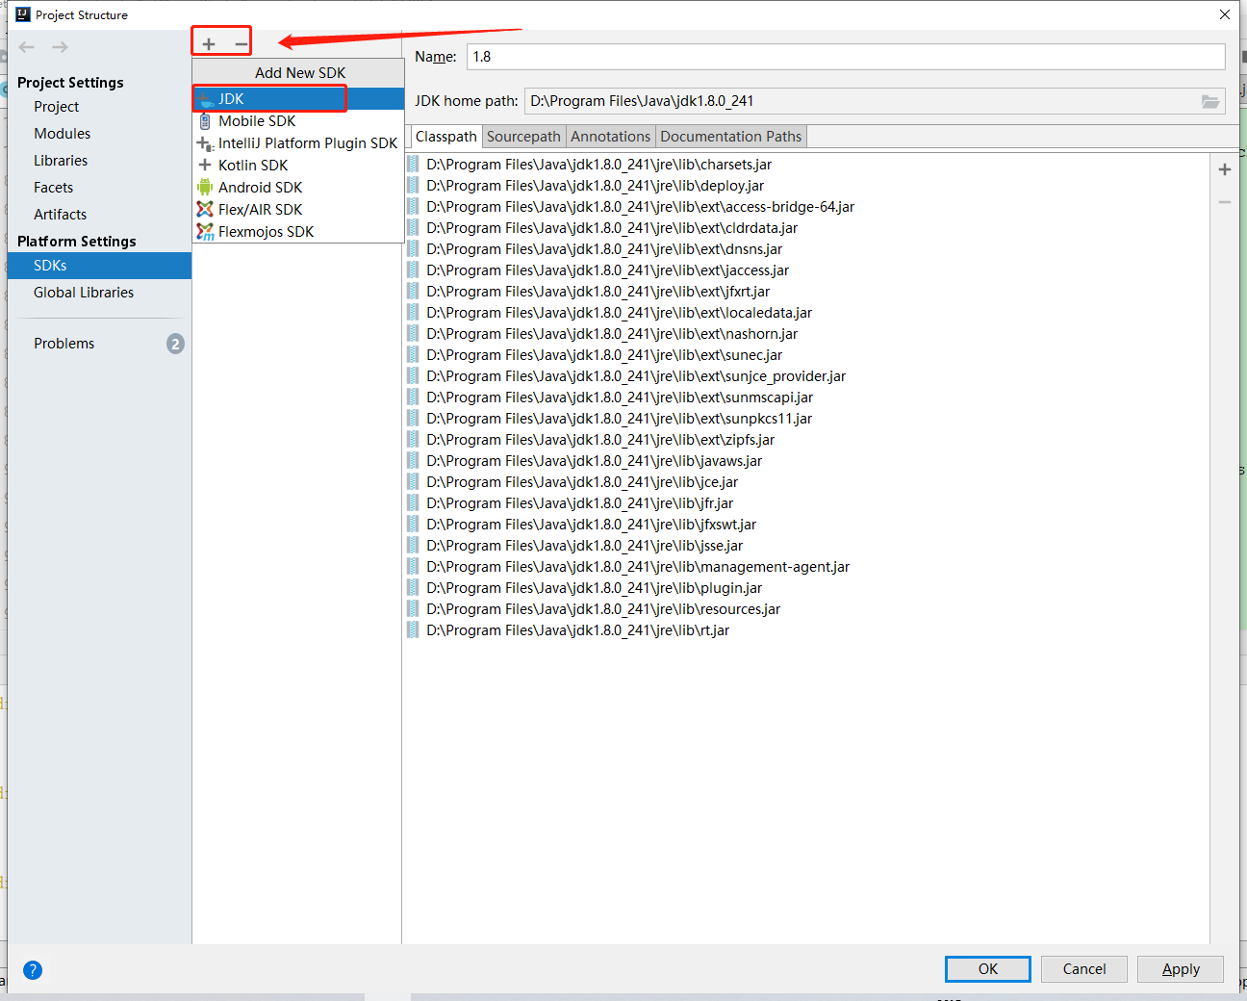Viewport: 1247px width, 1001px height.
Task: Select nashorn.jar classpath entry
Action: pos(806,334)
